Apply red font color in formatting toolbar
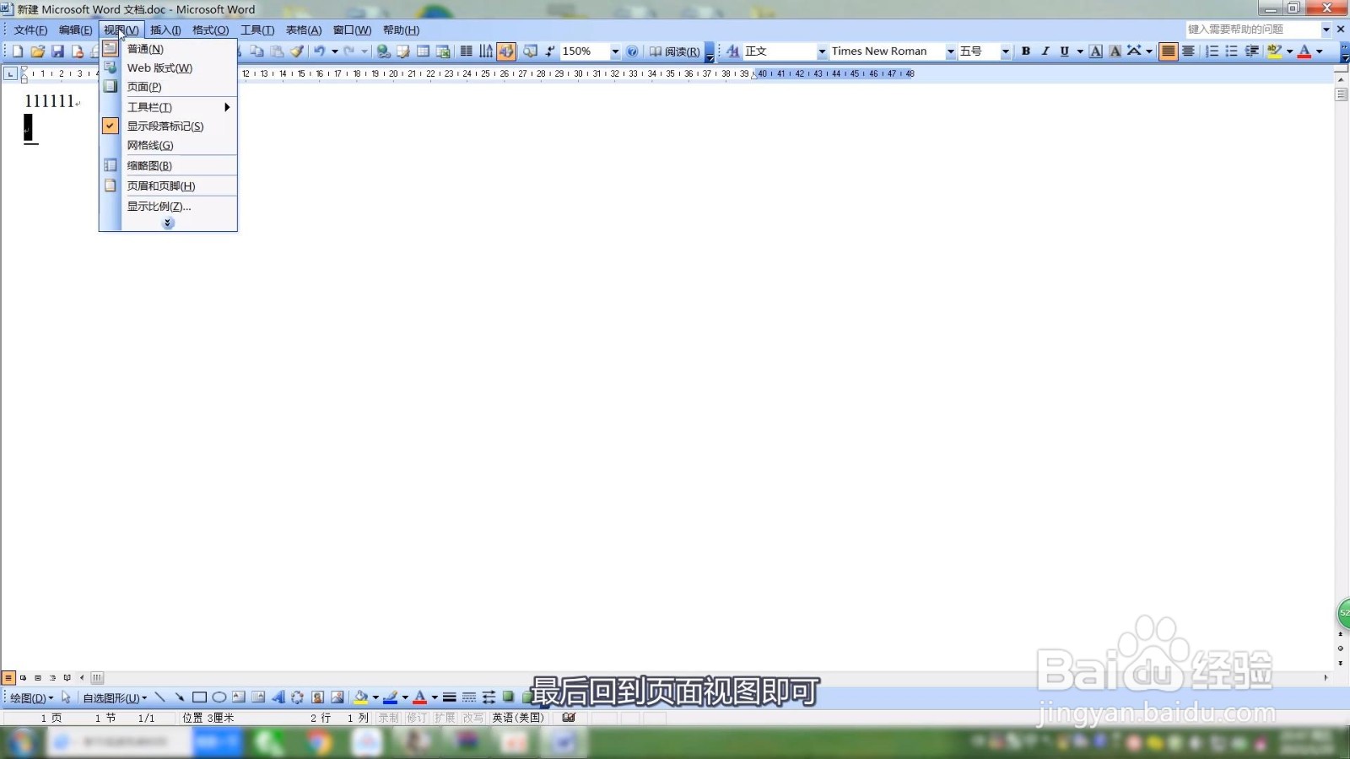This screenshot has height=759, width=1350. (1304, 51)
